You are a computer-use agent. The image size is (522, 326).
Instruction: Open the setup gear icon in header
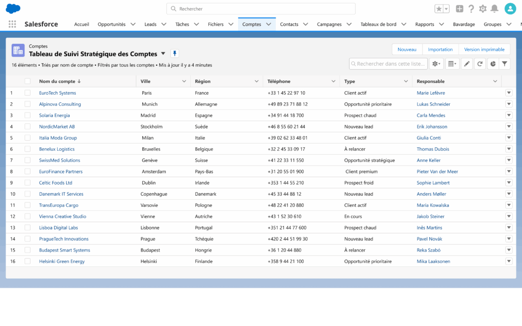(x=483, y=9)
